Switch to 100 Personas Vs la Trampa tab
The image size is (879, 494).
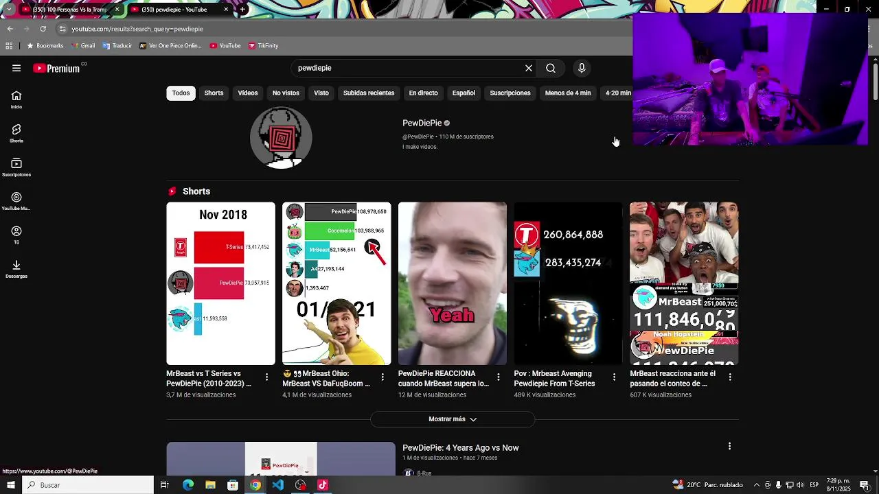[68, 10]
